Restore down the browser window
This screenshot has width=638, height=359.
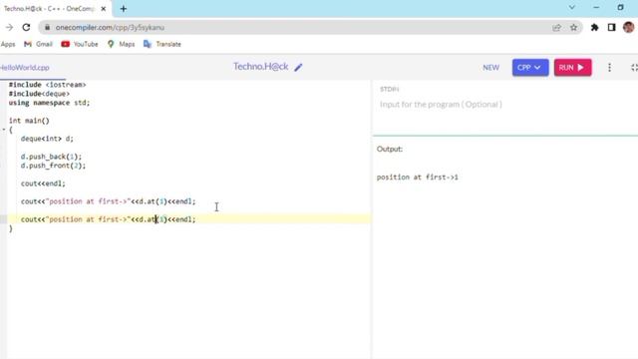pos(620,7)
